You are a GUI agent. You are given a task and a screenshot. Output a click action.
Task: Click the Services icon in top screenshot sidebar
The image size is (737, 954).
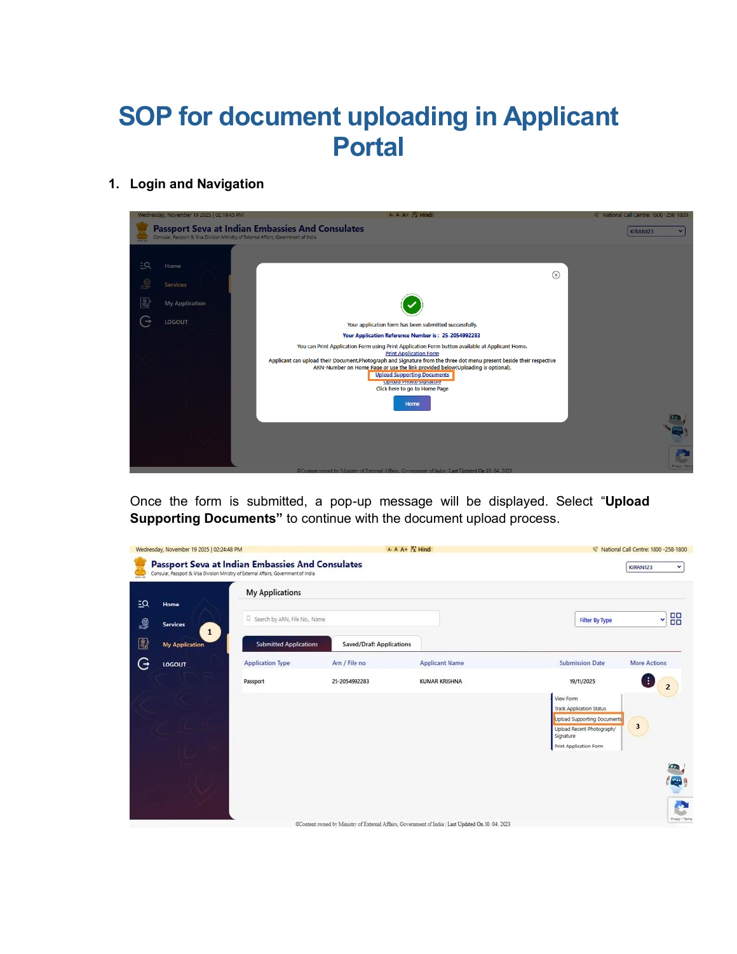[145, 284]
